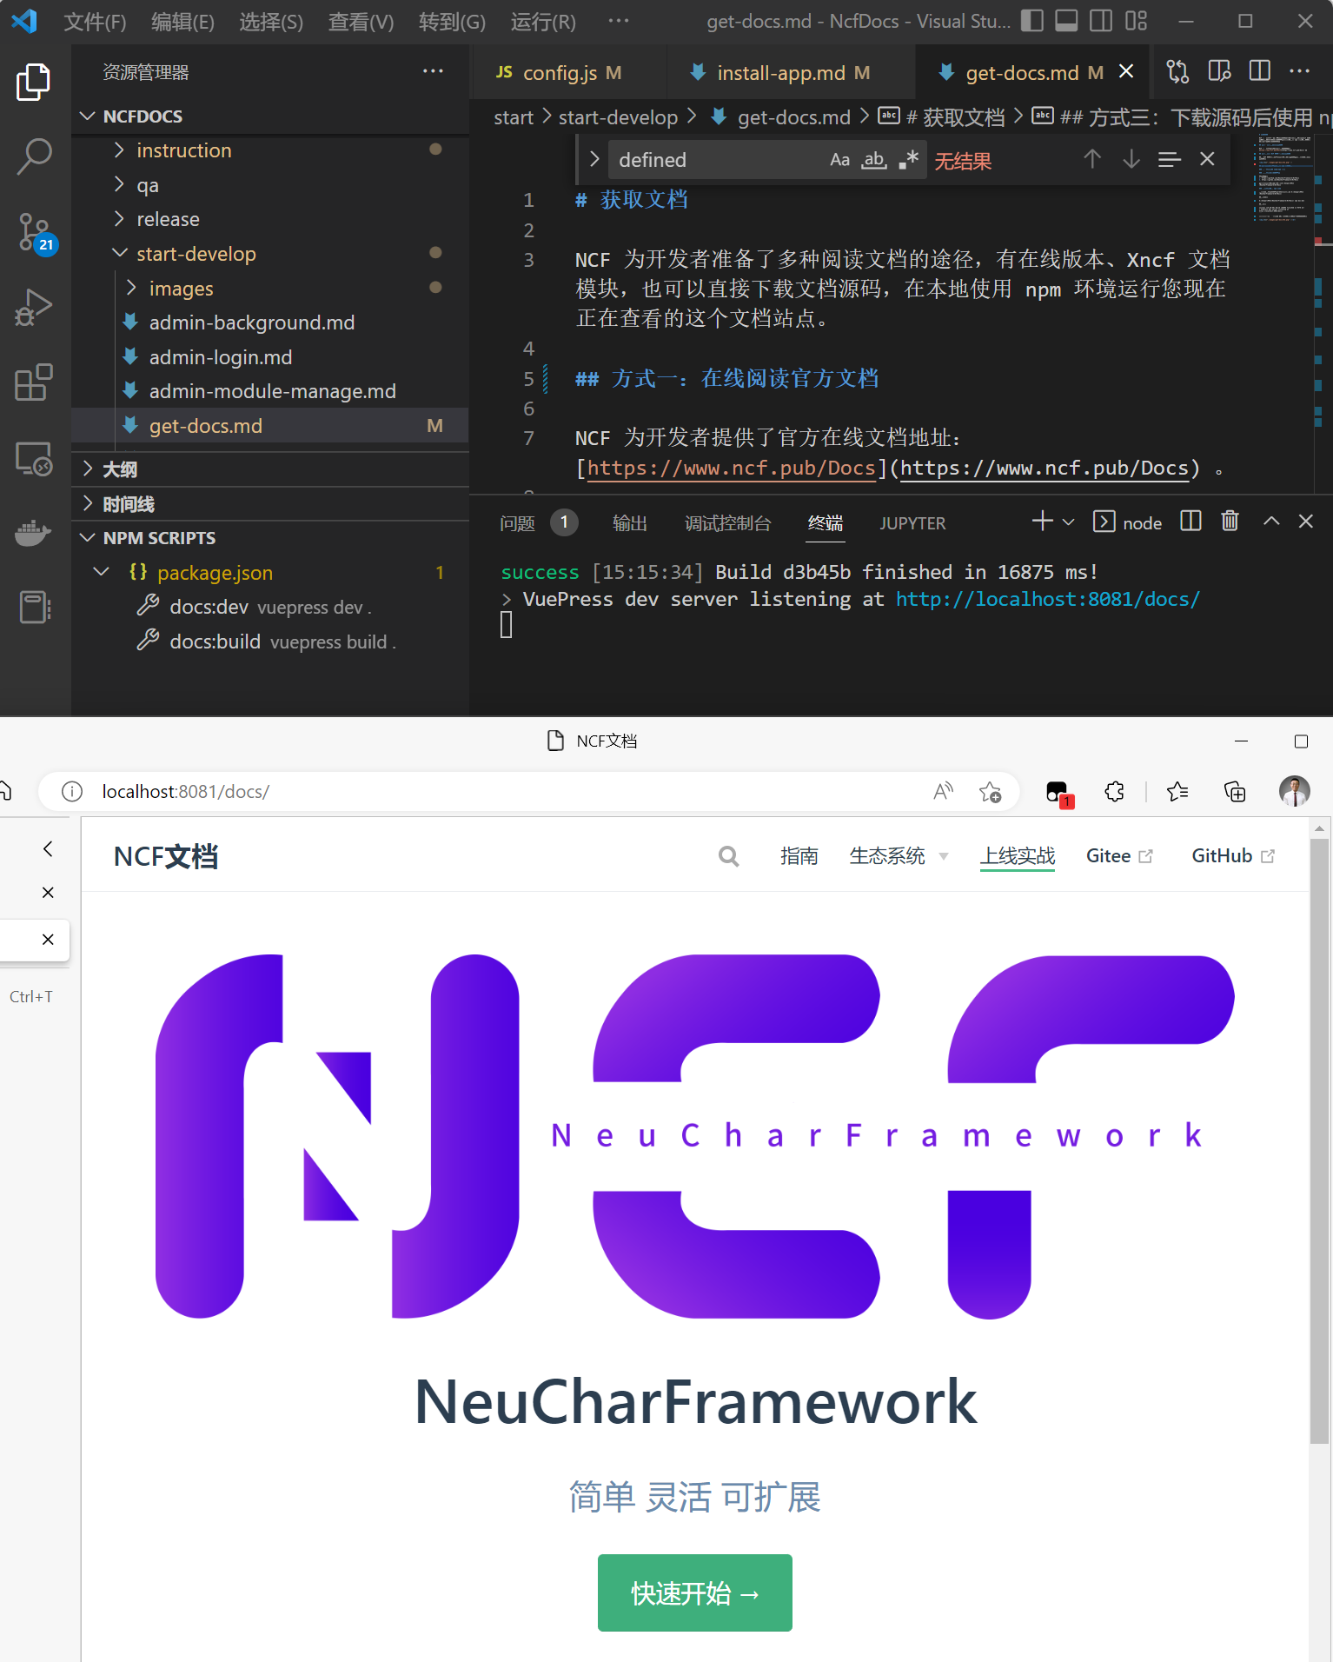Open the 查看(V) menu

(x=361, y=22)
